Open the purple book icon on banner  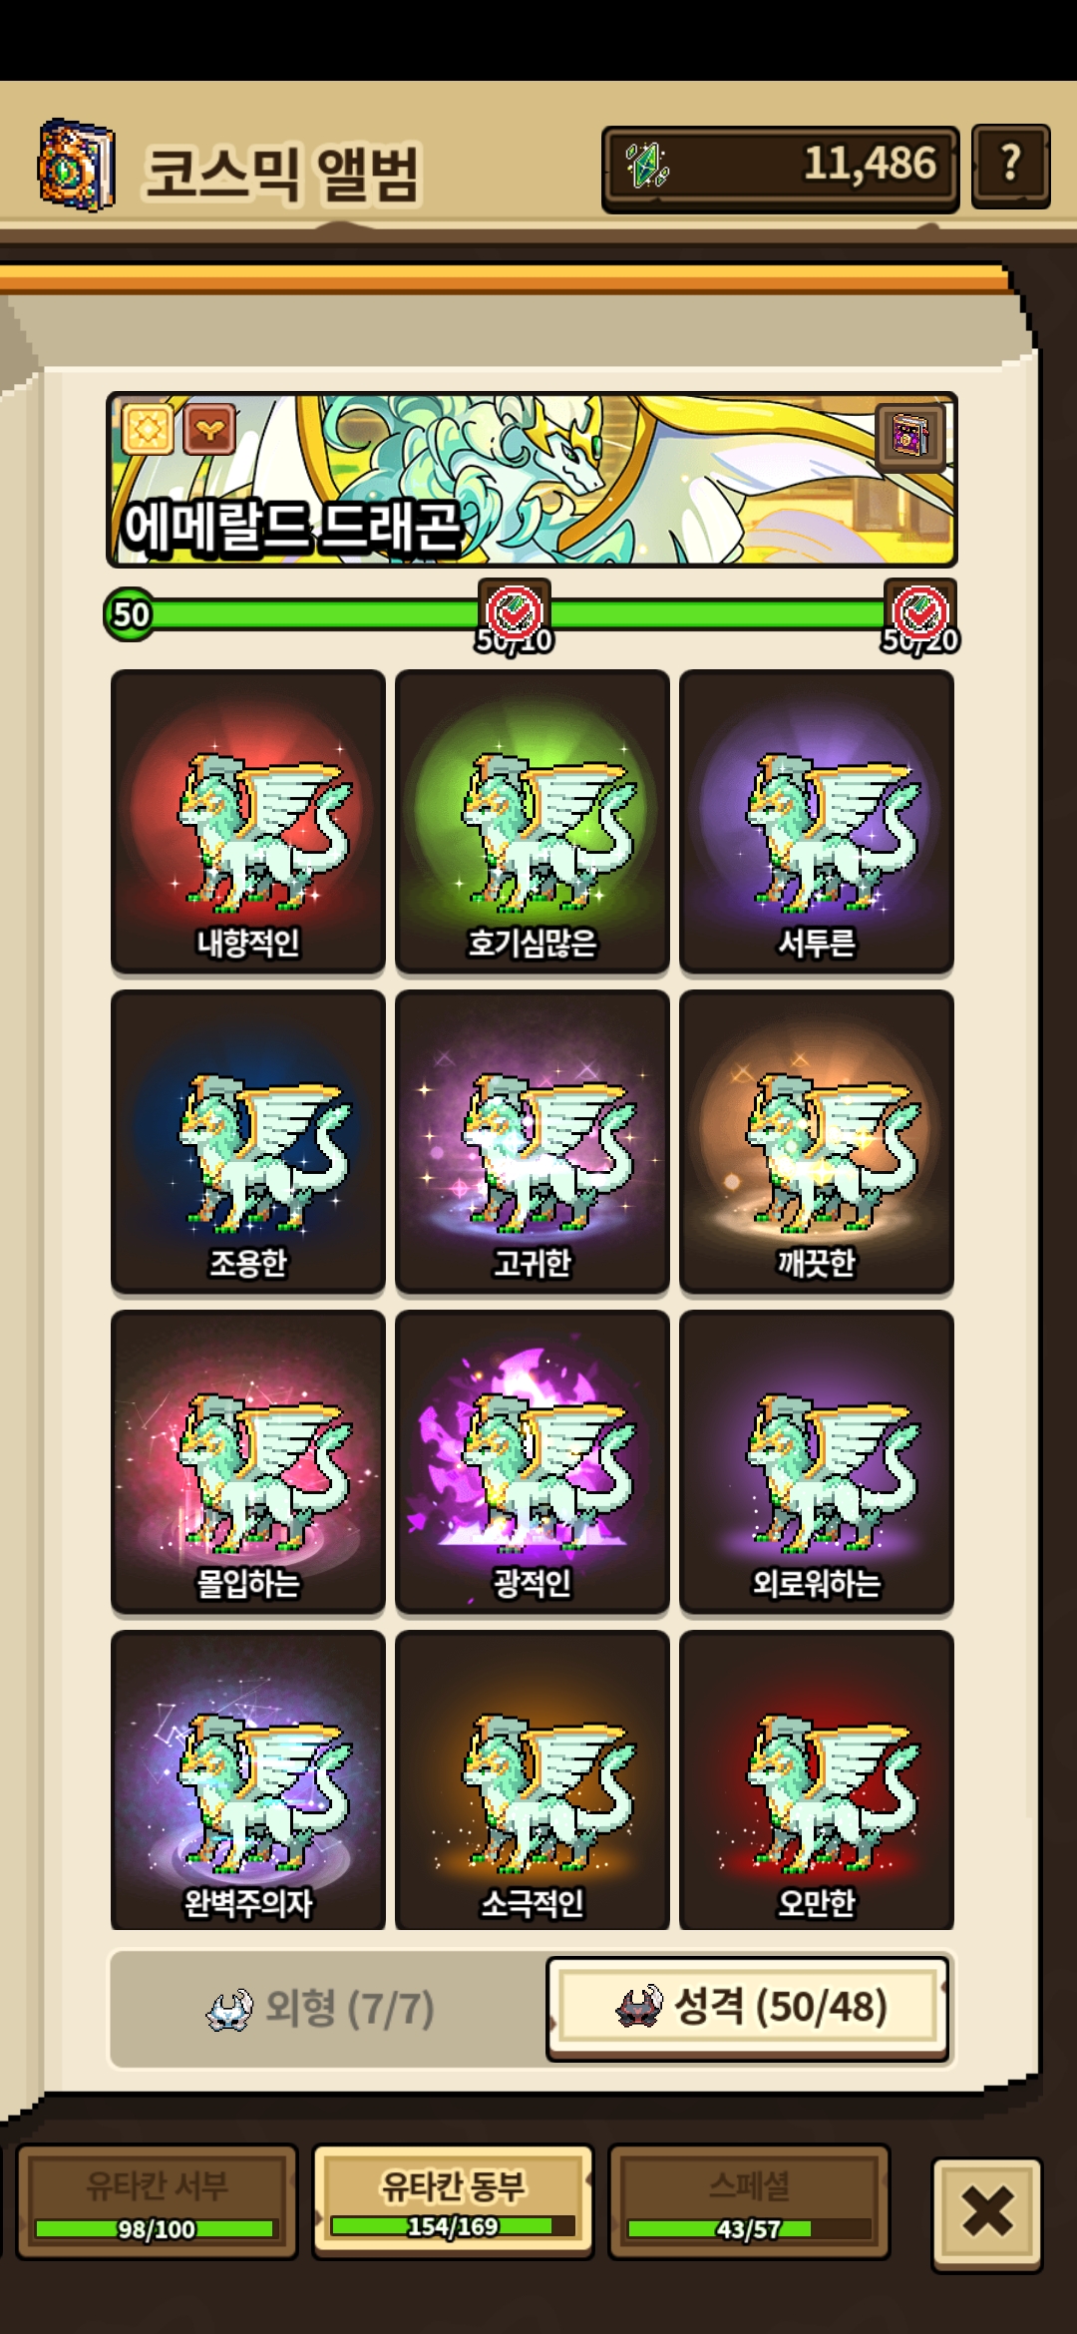click(x=910, y=437)
